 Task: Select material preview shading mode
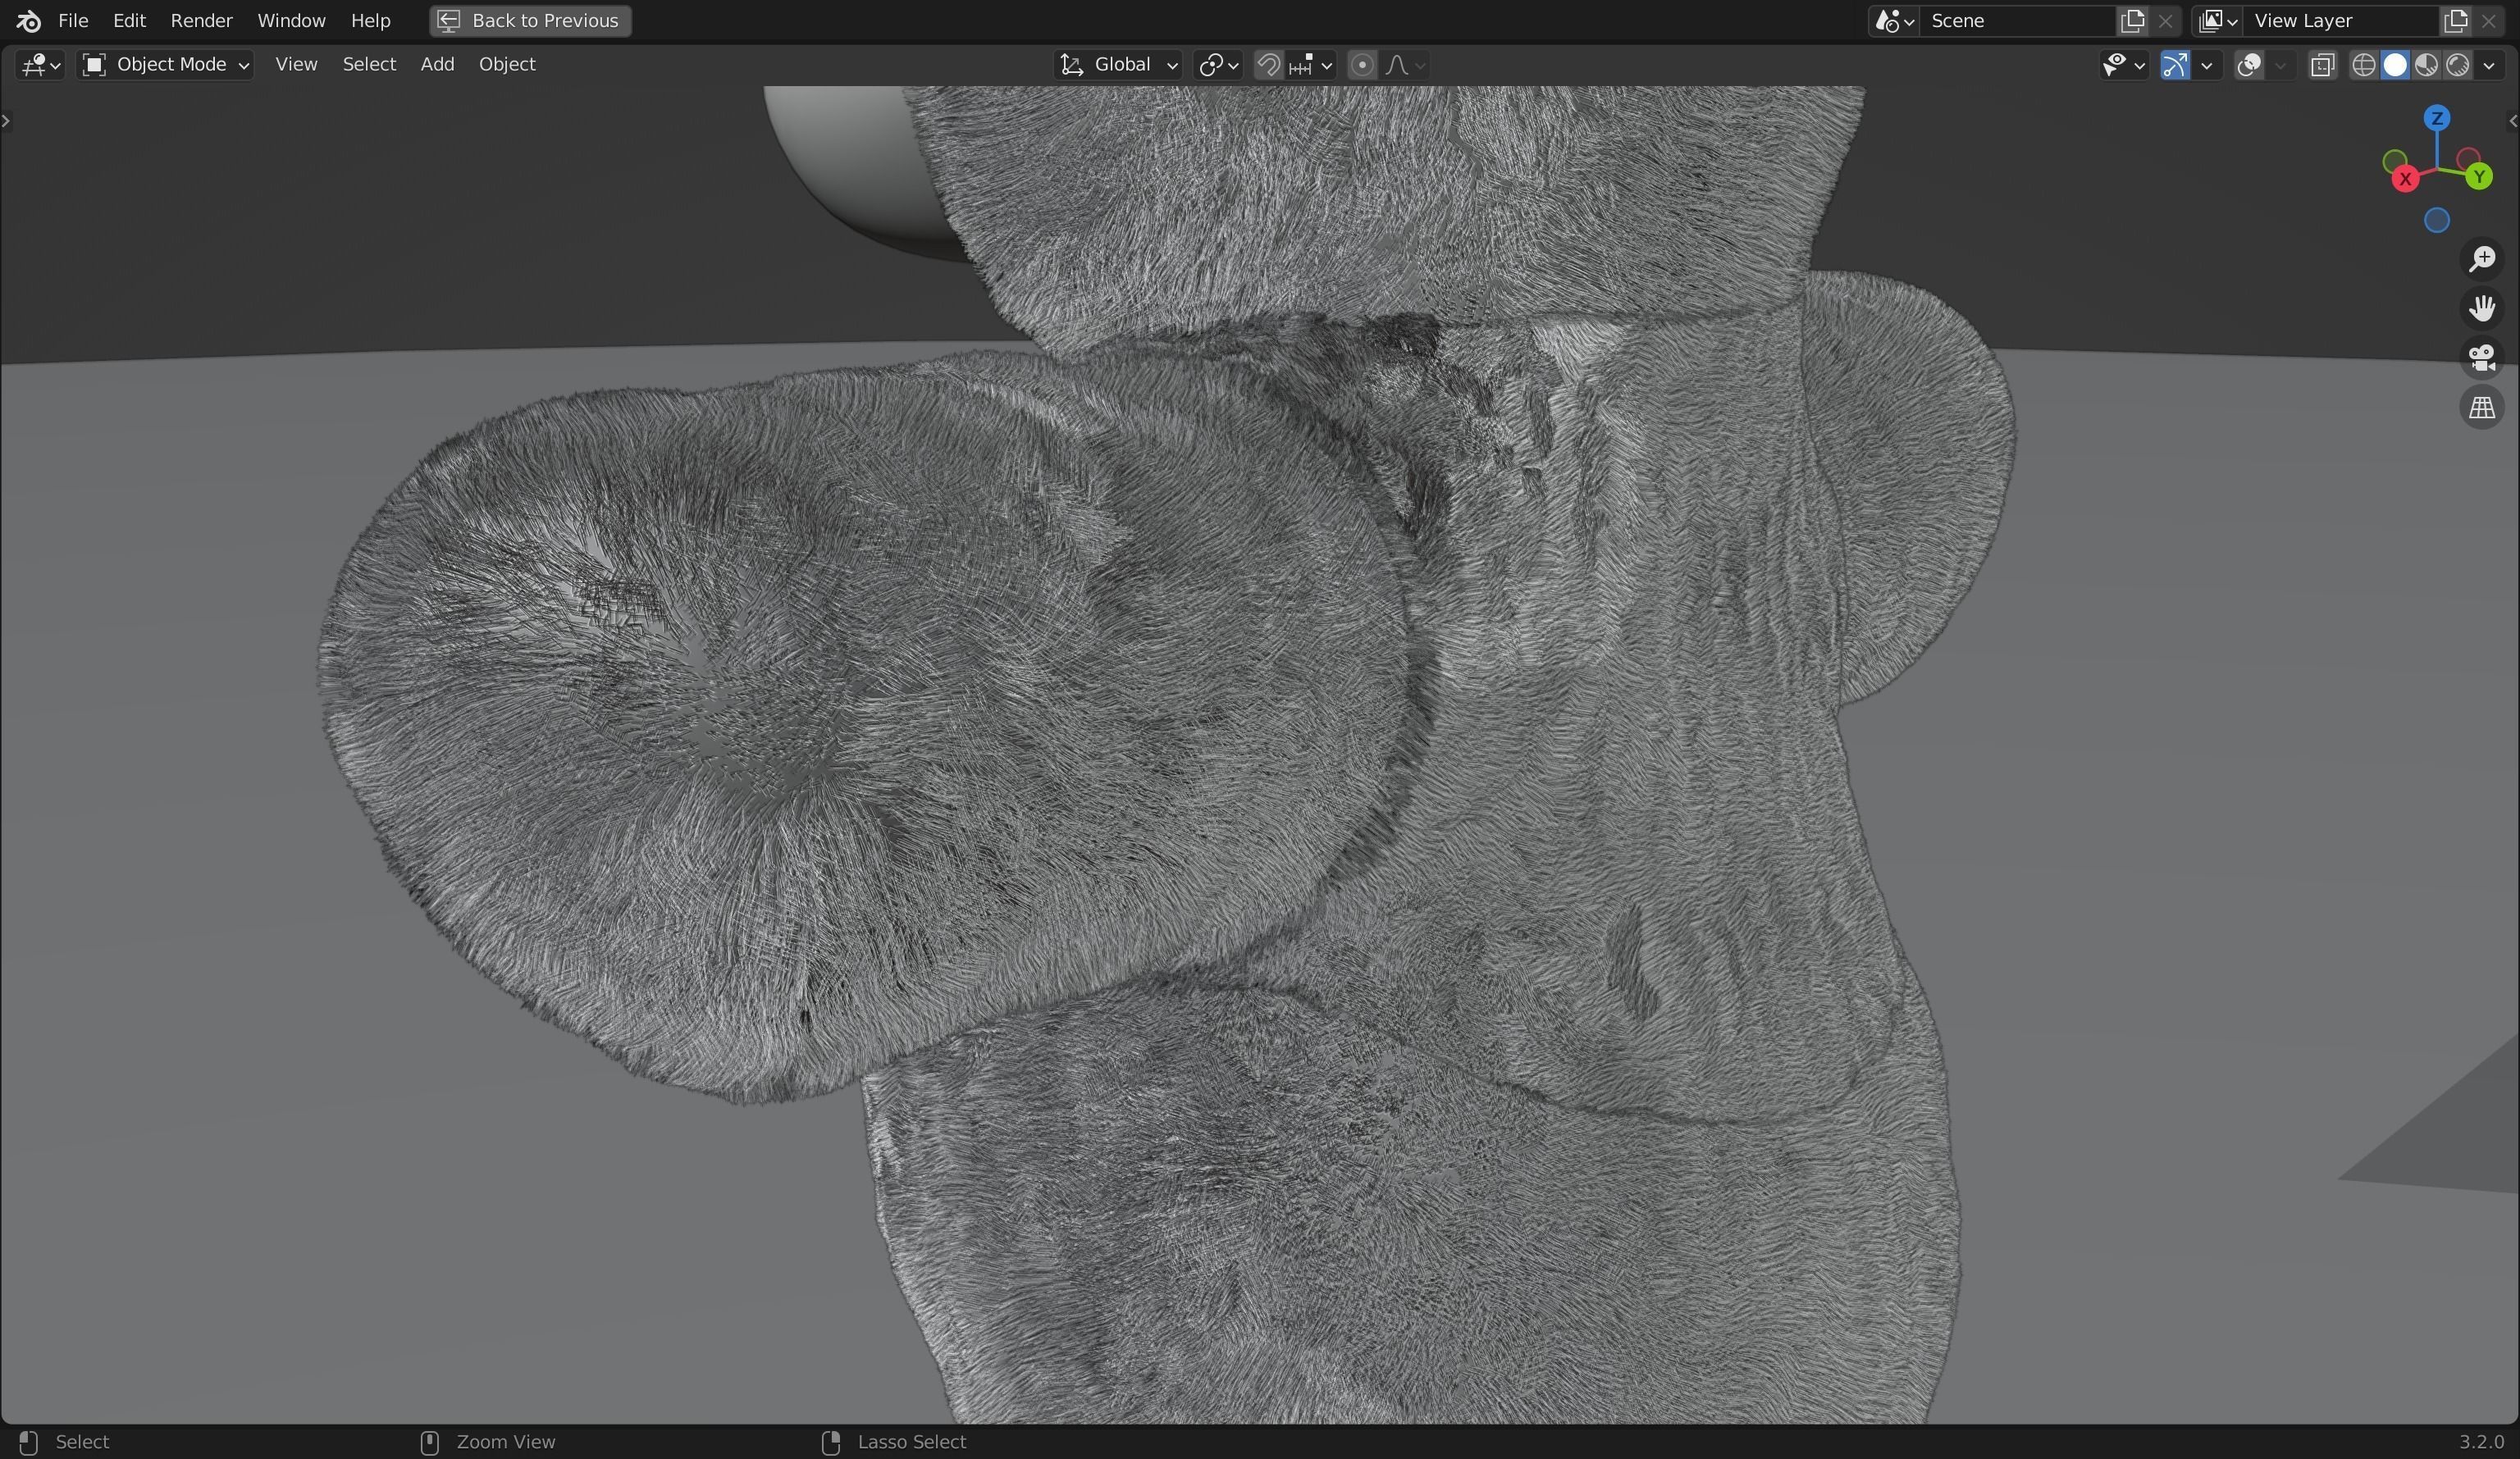pyautogui.click(x=2426, y=65)
